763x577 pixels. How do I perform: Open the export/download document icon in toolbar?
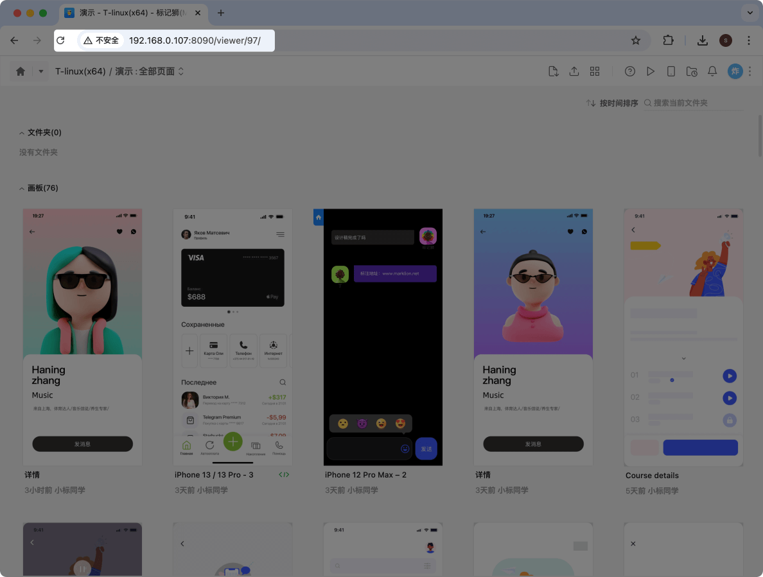point(554,71)
